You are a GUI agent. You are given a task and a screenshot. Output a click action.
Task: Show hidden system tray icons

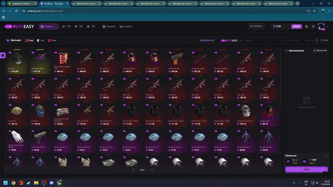coord(294,183)
